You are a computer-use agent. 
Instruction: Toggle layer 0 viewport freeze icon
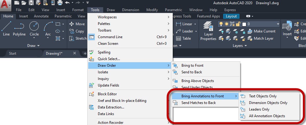coord(232,24)
